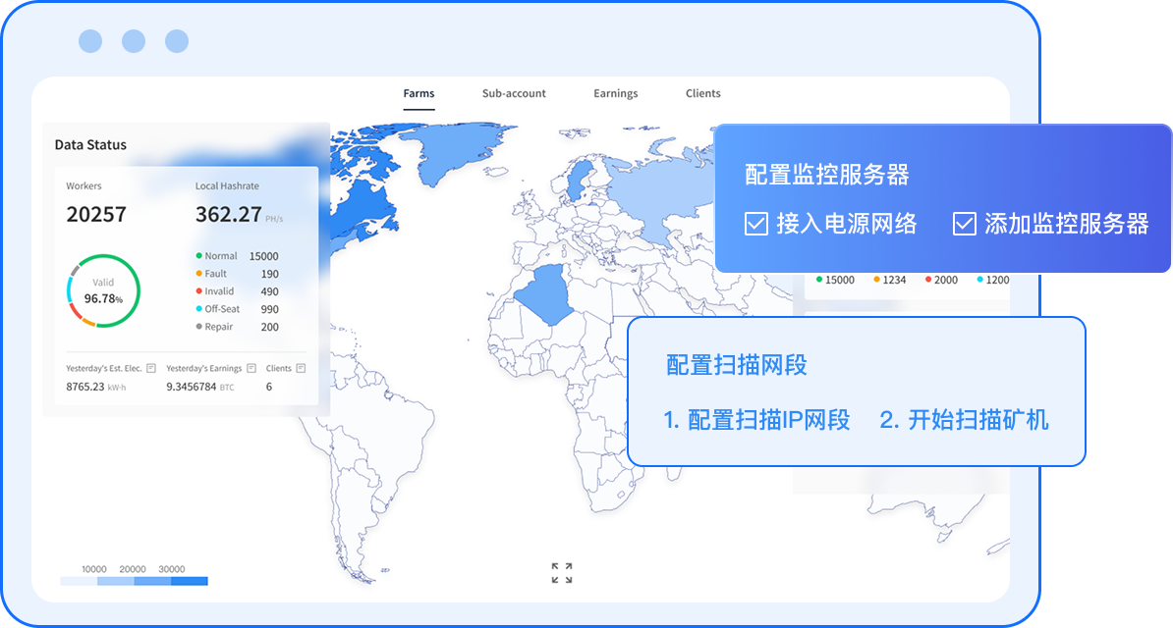This screenshot has height=628, width=1173.
Task: Click the fullscreen expand map icon
Action: pos(562,573)
